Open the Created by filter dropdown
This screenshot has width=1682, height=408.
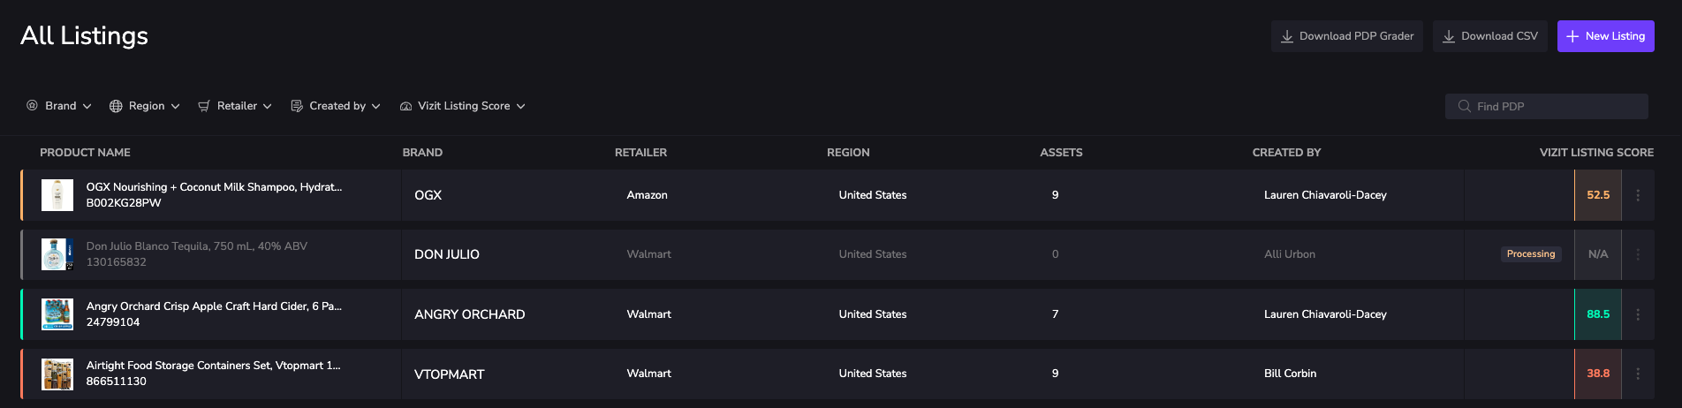point(336,106)
